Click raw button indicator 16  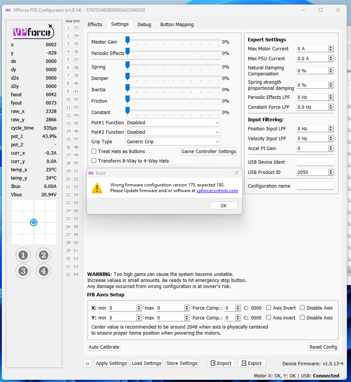(x=68, y=147)
